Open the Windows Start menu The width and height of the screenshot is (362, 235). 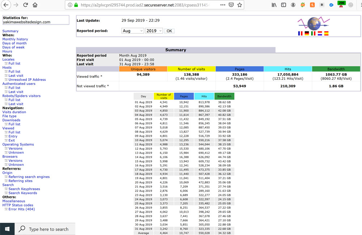[7, 229]
